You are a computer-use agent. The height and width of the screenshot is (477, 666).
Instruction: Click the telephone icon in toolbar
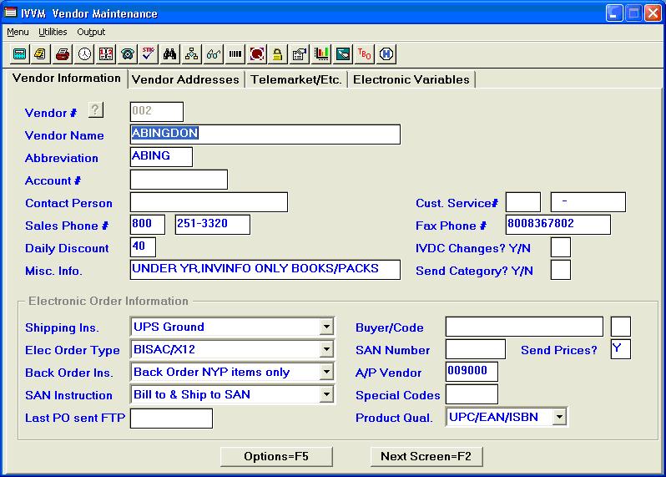pyautogui.click(x=128, y=54)
